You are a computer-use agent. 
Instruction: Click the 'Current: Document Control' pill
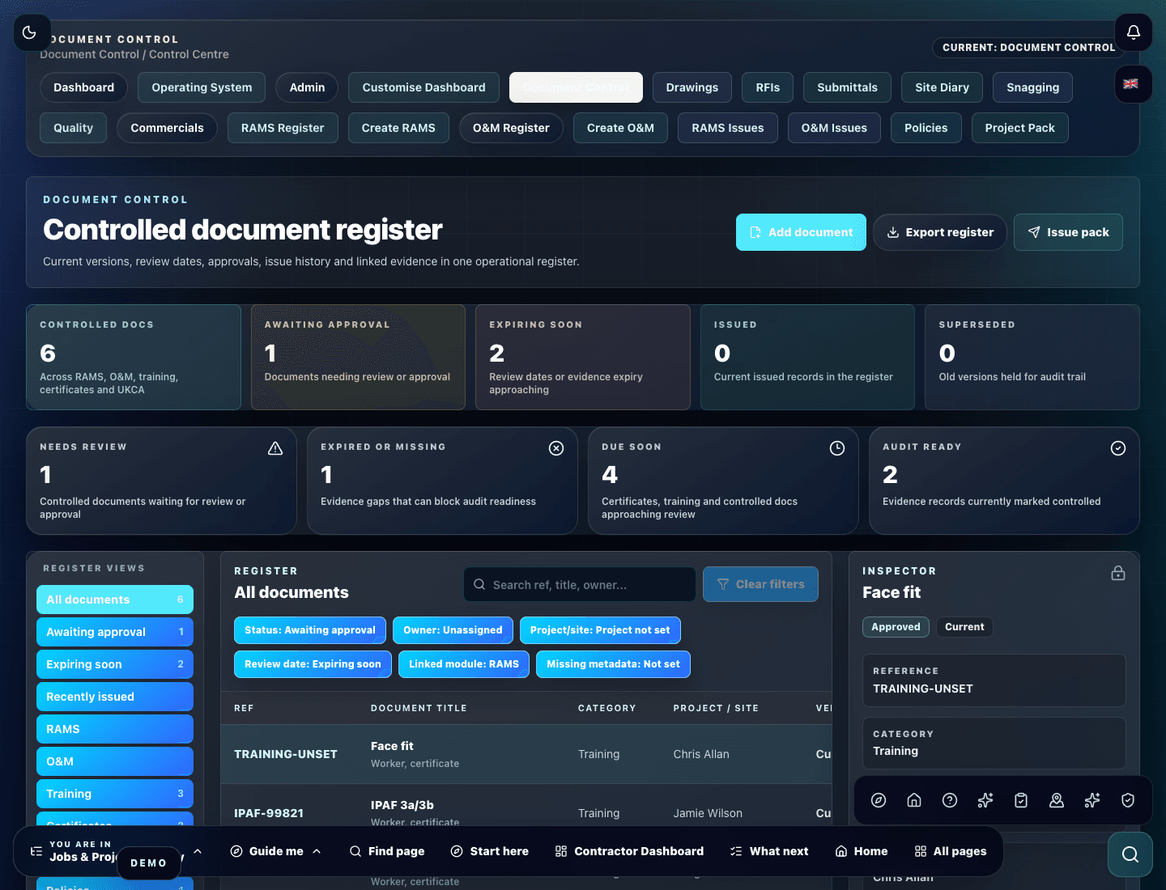(1028, 48)
